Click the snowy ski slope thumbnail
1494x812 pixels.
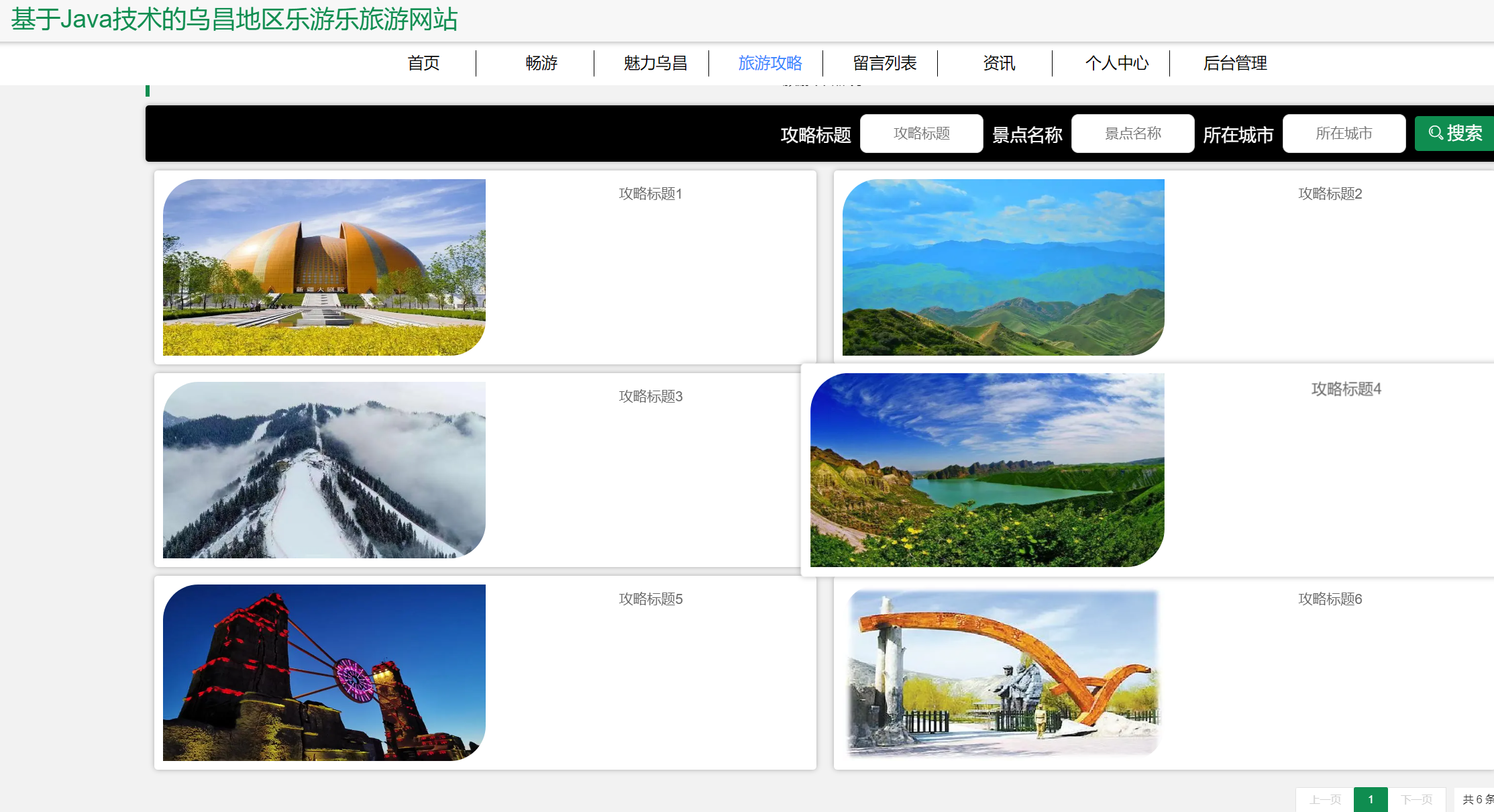324,470
